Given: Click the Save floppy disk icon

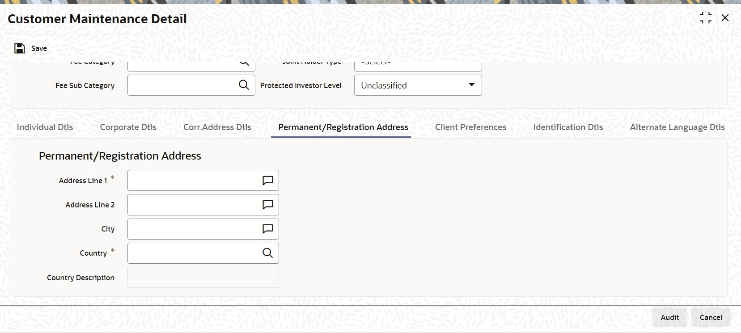Looking at the screenshot, I should click(x=20, y=48).
